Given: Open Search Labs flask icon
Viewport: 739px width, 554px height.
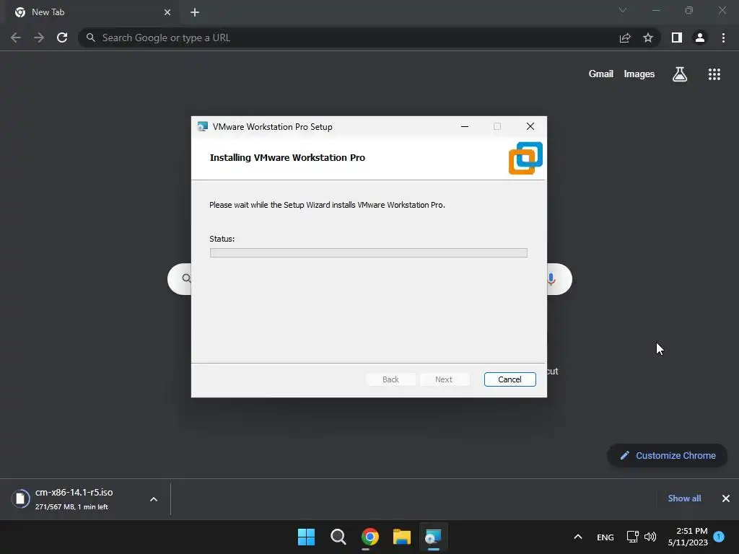Looking at the screenshot, I should coord(680,74).
